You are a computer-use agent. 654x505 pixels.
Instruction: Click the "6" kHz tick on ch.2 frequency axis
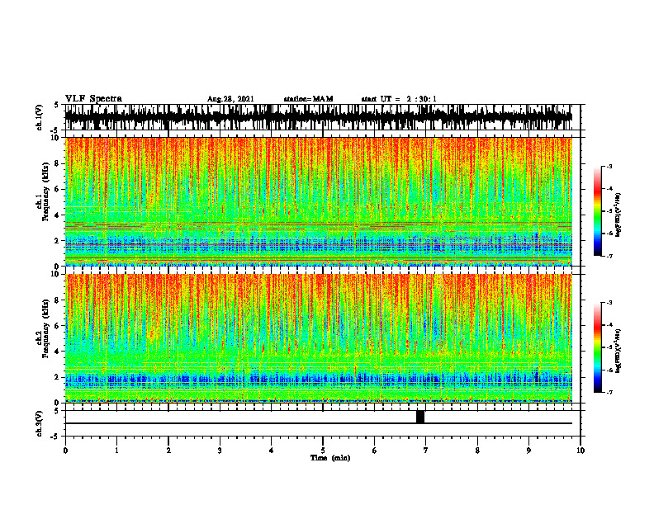[x=58, y=325]
